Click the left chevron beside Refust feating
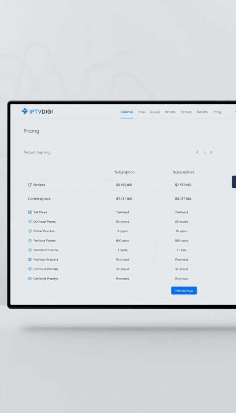This screenshot has width=236, height=413. pos(197,152)
